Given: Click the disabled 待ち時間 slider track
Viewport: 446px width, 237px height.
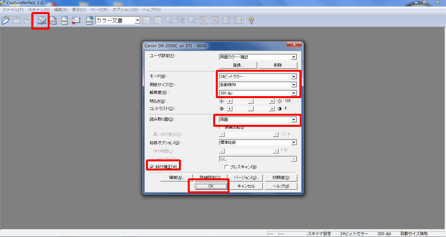Looking at the screenshot, I should click(248, 151).
